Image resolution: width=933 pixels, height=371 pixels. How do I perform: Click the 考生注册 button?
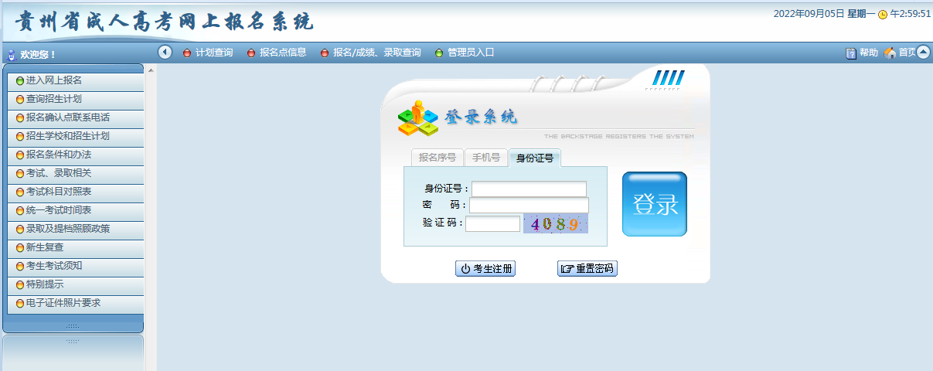tap(485, 269)
